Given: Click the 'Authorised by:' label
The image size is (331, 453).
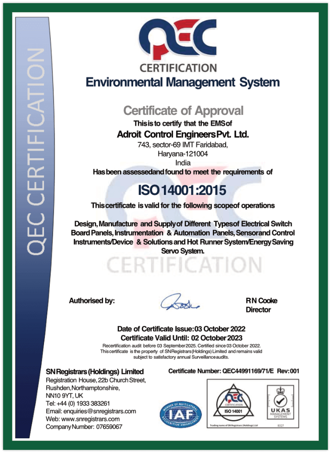Looking at the screenshot, I should (92, 301).
